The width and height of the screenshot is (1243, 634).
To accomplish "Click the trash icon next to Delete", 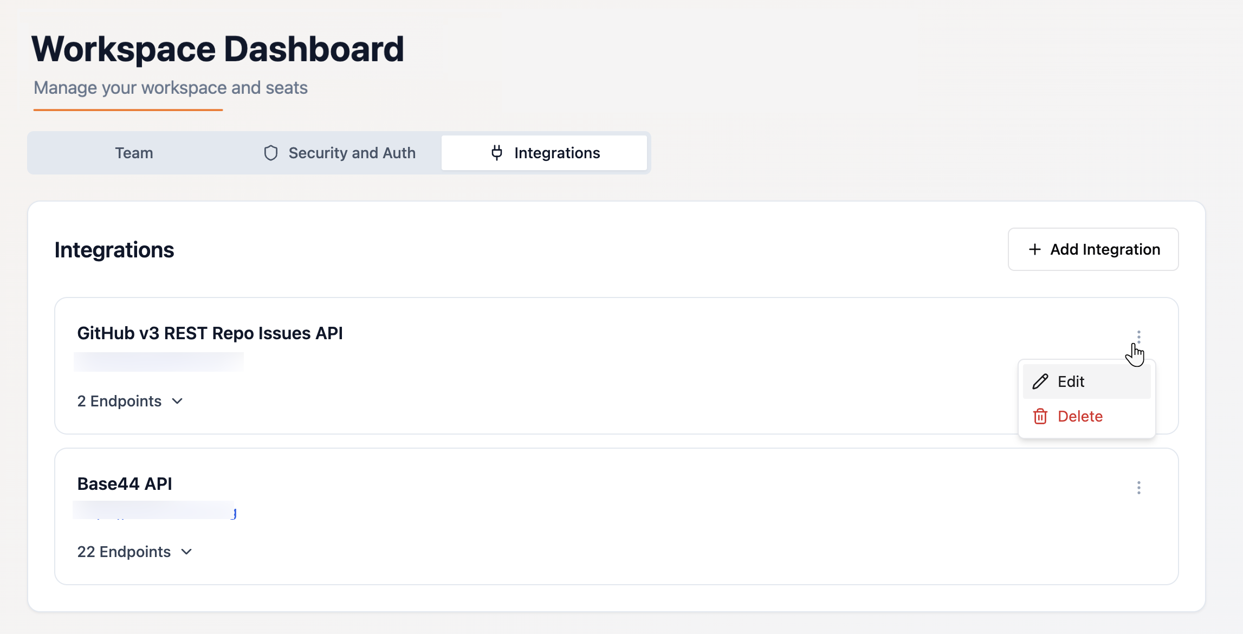I will tap(1040, 416).
